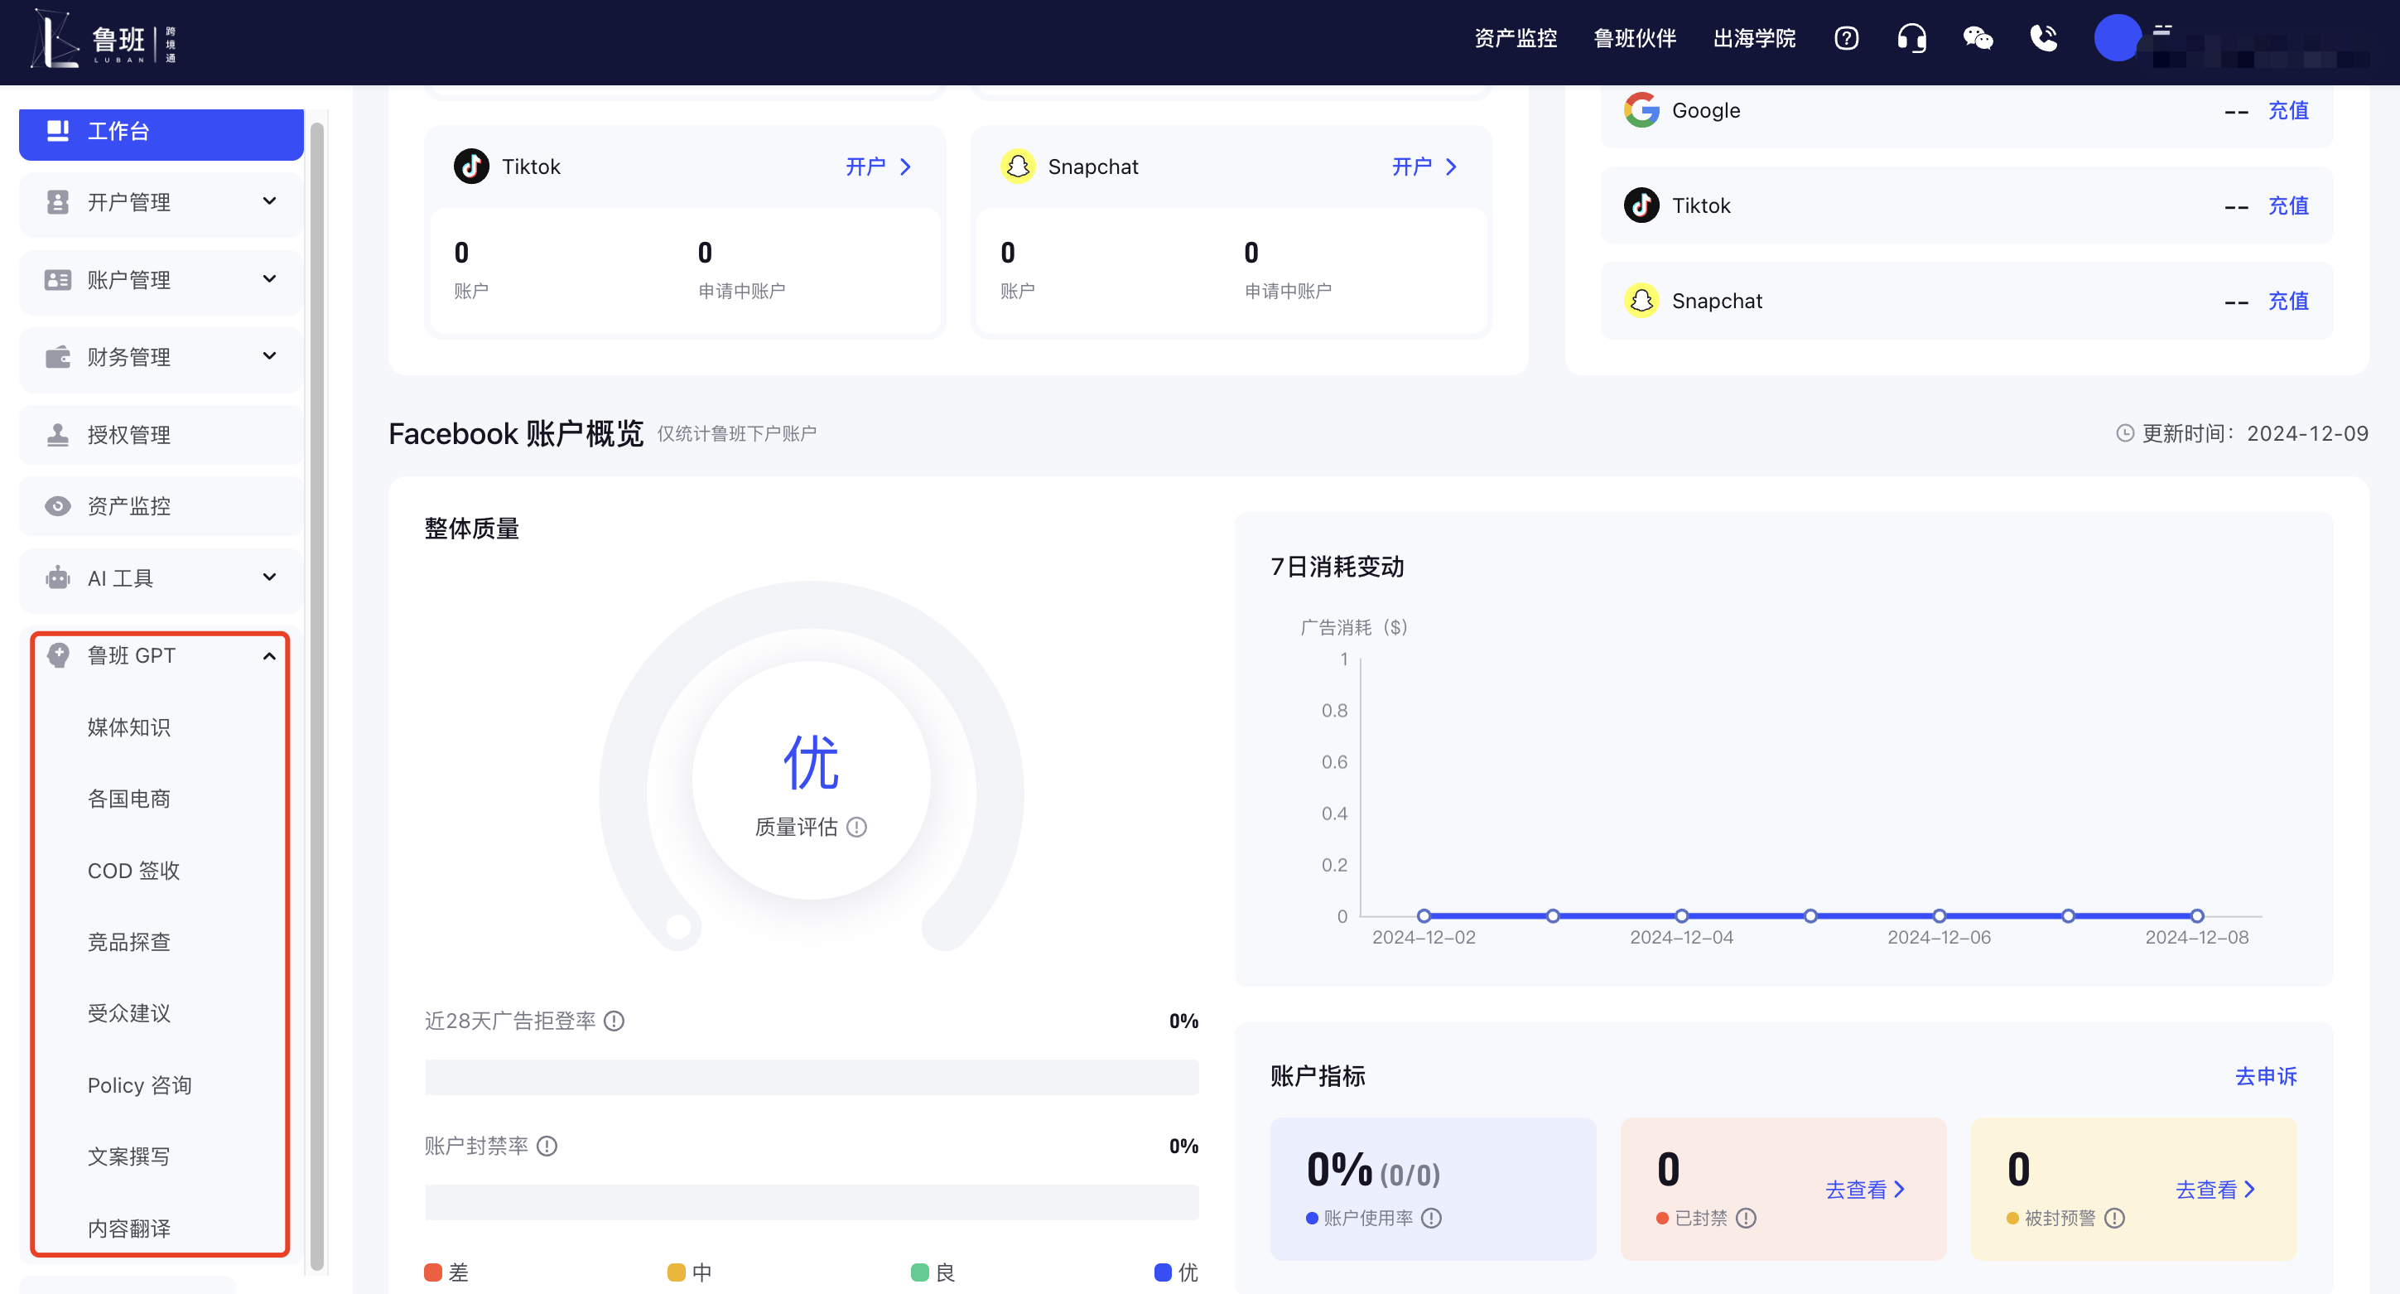Click the 资产监控 eye icon in sidebar

[x=58, y=506]
